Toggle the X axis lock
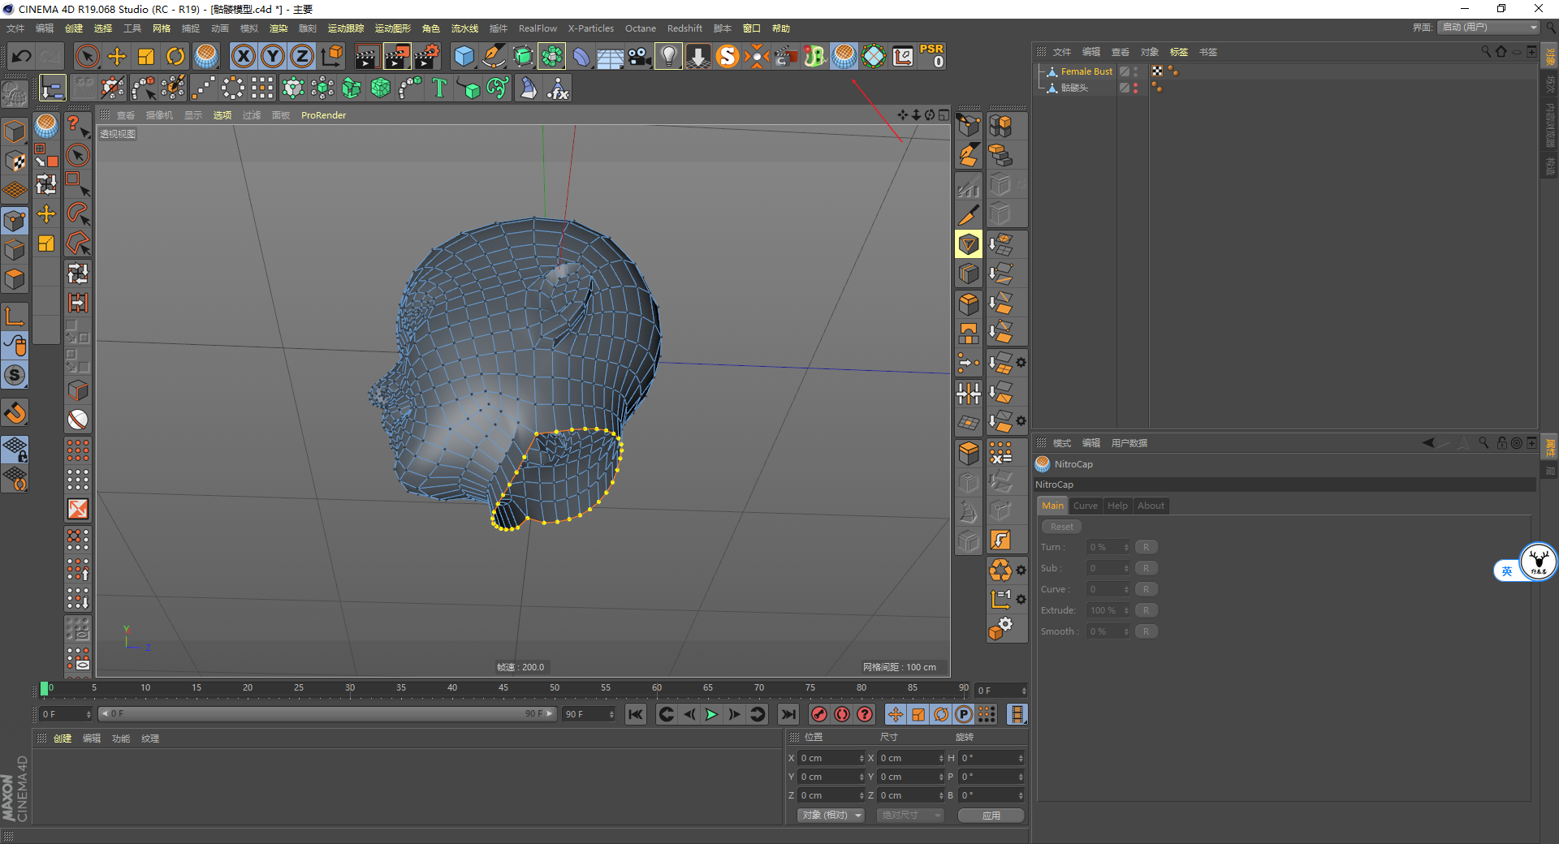 243,56
